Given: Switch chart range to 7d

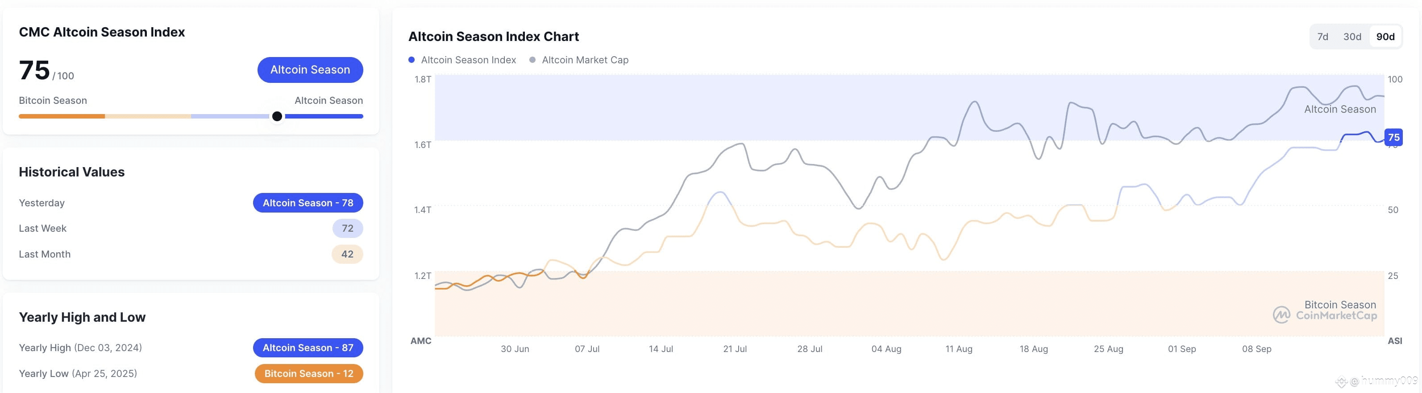Looking at the screenshot, I should pyautogui.click(x=1322, y=37).
